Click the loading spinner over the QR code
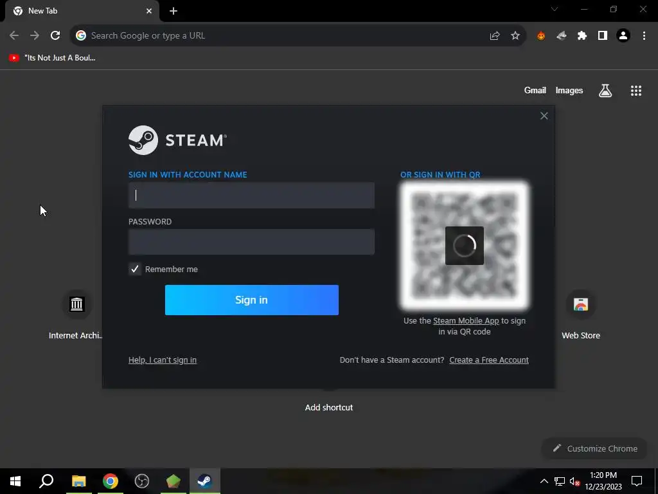The width and height of the screenshot is (658, 494). point(464,246)
